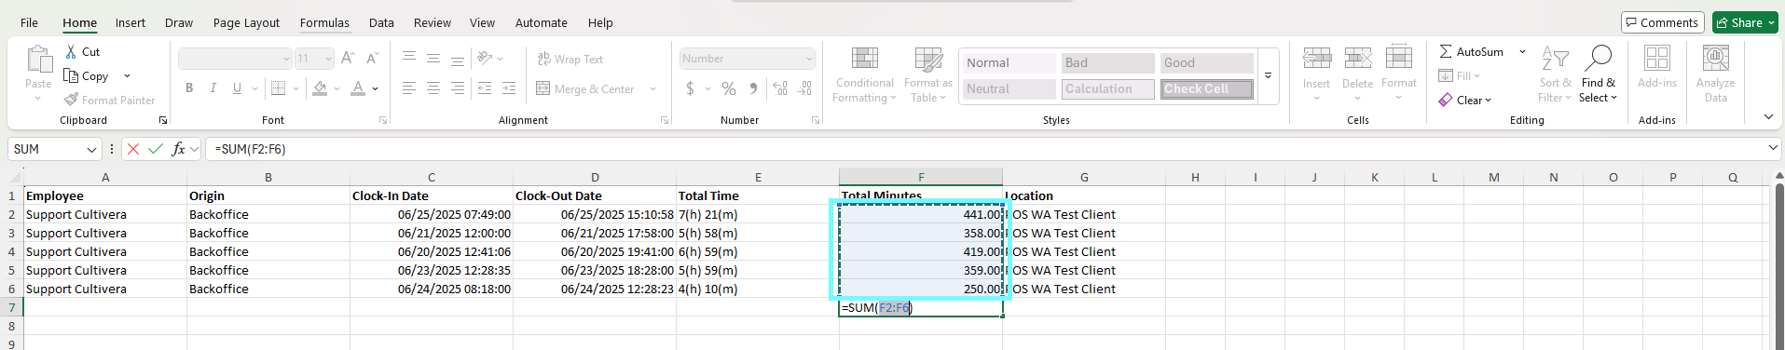Open Merge & Center dropdown arrow
The width and height of the screenshot is (1785, 350).
coord(652,88)
